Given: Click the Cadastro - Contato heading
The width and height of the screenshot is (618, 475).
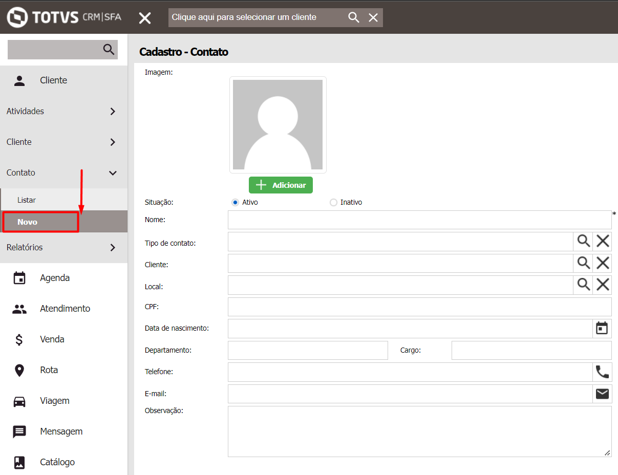Looking at the screenshot, I should pos(184,52).
